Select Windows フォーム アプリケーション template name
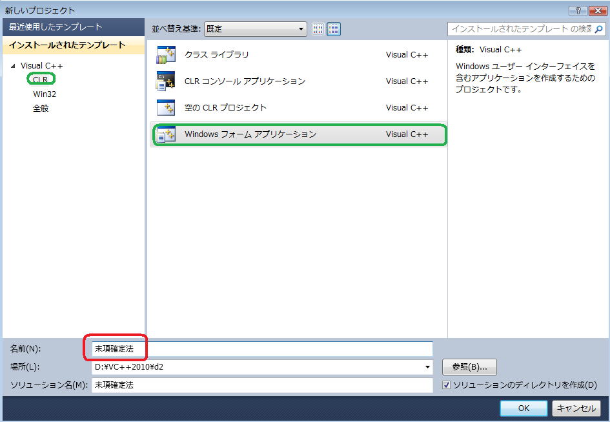 250,134
